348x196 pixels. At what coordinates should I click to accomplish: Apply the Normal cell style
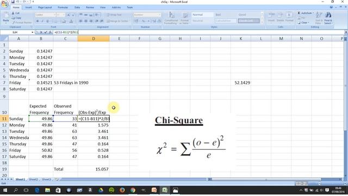click(202, 15)
